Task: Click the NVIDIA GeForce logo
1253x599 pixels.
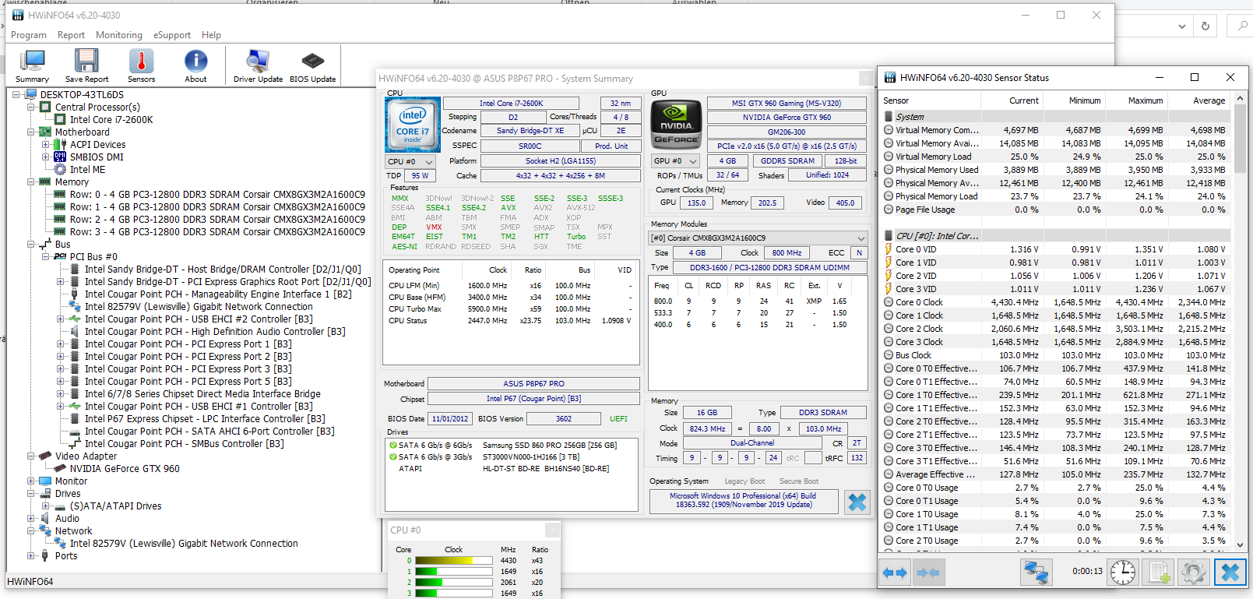Action: point(676,125)
